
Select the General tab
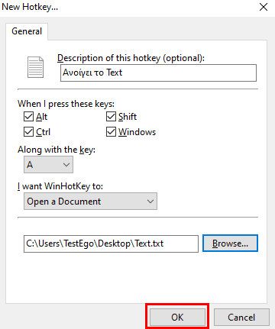27,31
